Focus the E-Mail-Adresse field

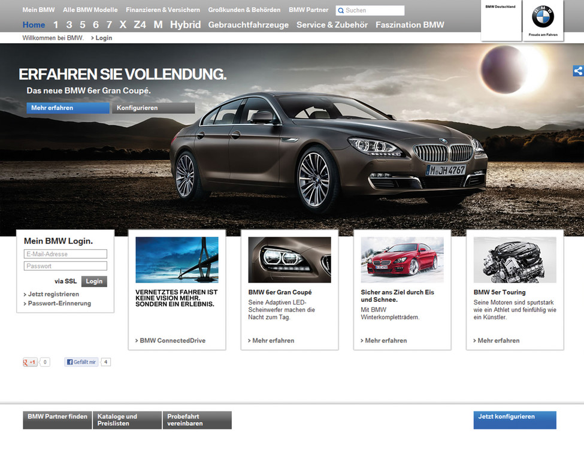(65, 254)
